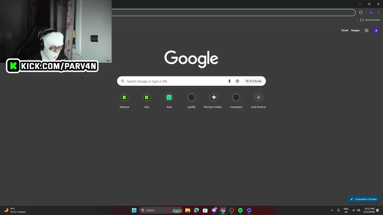The width and height of the screenshot is (383, 215).
Task: Click the magnifier icon in search box
Action: [123, 81]
